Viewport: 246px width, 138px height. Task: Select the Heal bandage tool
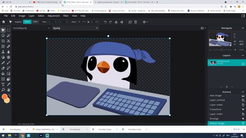(x=8, y=46)
